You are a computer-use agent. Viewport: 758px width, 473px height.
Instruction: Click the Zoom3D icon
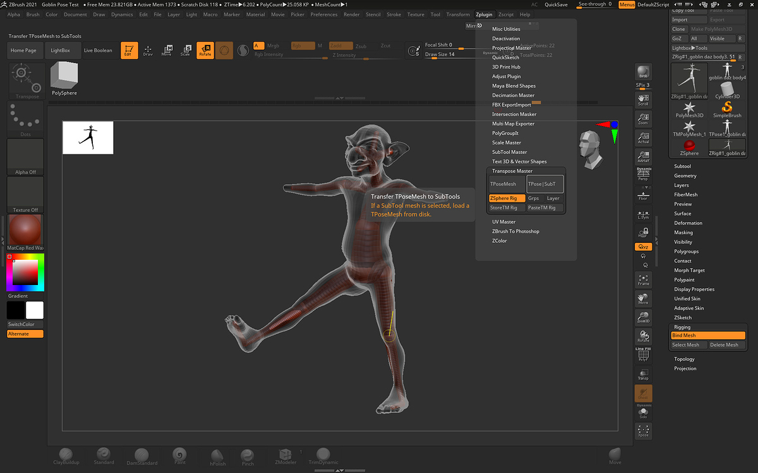643,317
